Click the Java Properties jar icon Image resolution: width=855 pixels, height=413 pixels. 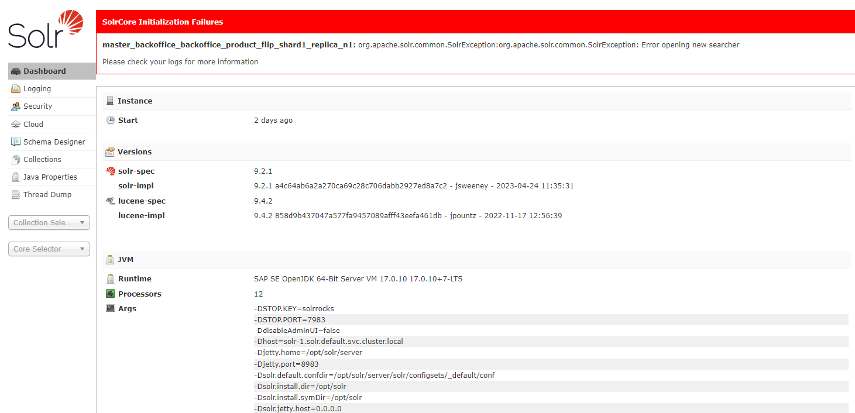tap(16, 177)
